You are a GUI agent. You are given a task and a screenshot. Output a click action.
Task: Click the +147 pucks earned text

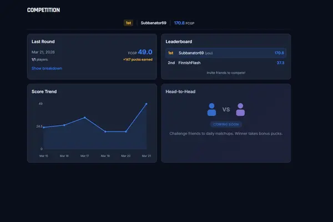point(137,59)
